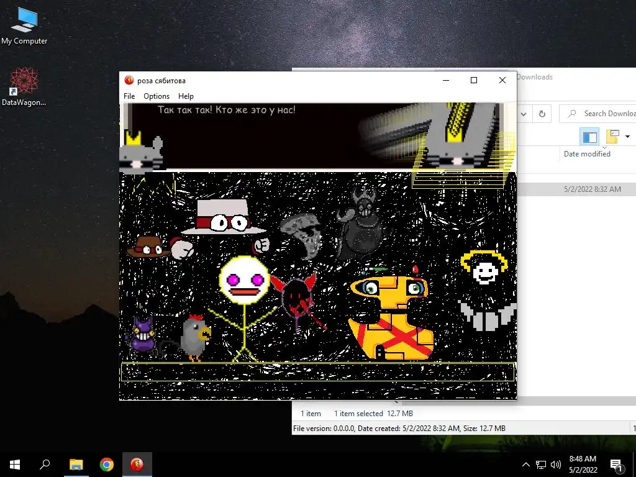Open the volume tray icon
636x477 pixels.
(556, 465)
